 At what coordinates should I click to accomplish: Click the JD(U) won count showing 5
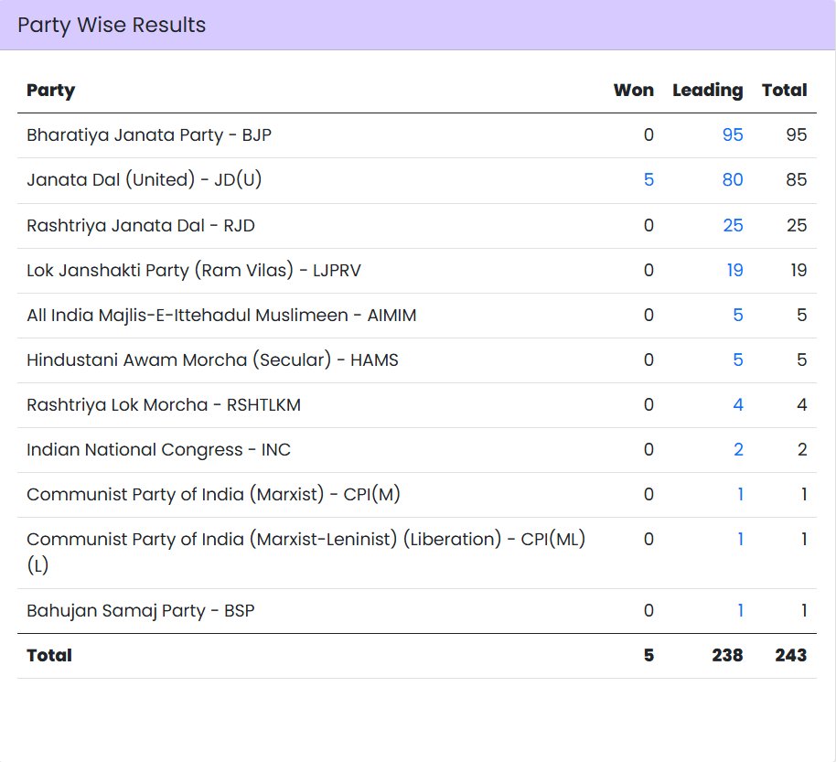648,179
